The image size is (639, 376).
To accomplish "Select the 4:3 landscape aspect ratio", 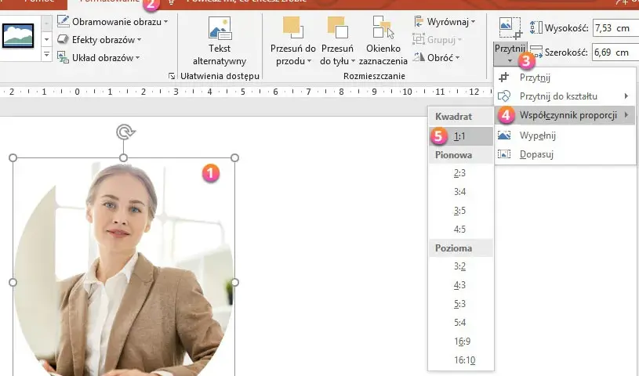I will pos(461,285).
